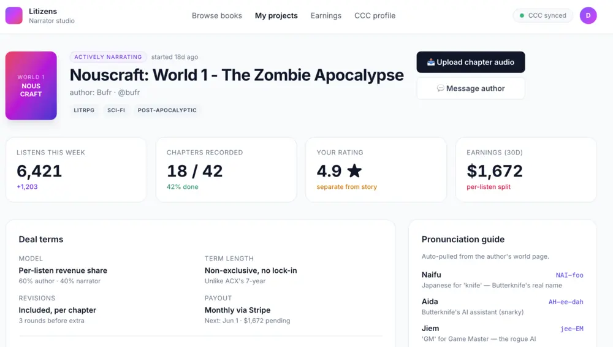Viewport: 613px width, 347px height.
Task: Click 'Per-listen revenue share' model value
Action: click(63, 270)
